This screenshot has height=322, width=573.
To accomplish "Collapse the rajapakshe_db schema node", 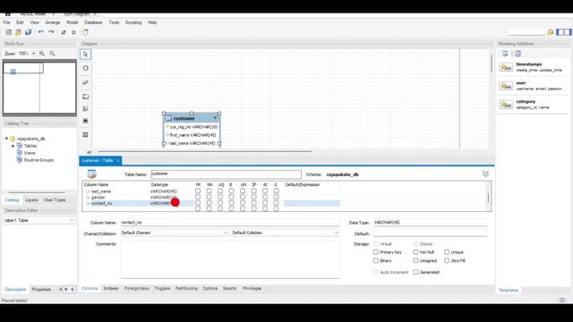I will [6, 139].
